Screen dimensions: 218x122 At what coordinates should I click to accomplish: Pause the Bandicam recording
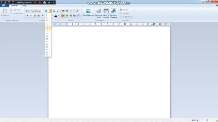click(35, 2)
